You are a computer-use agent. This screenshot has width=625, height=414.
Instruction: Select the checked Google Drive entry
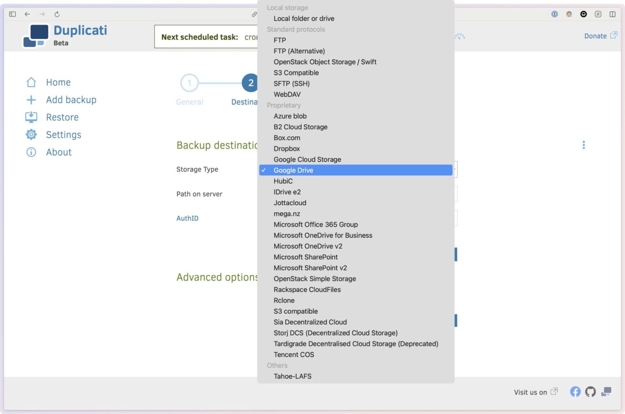pyautogui.click(x=293, y=171)
